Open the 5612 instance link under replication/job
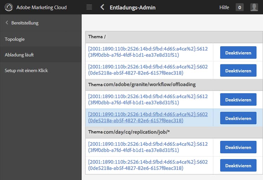This screenshot has height=180, width=263. 148,147
